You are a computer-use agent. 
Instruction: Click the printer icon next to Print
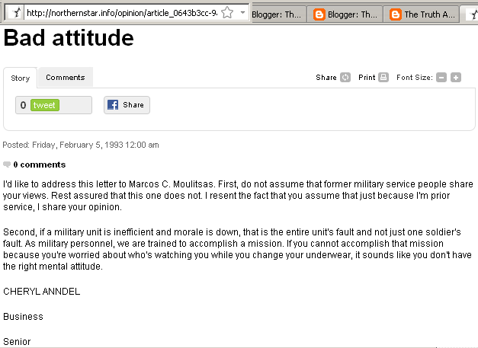pos(383,78)
